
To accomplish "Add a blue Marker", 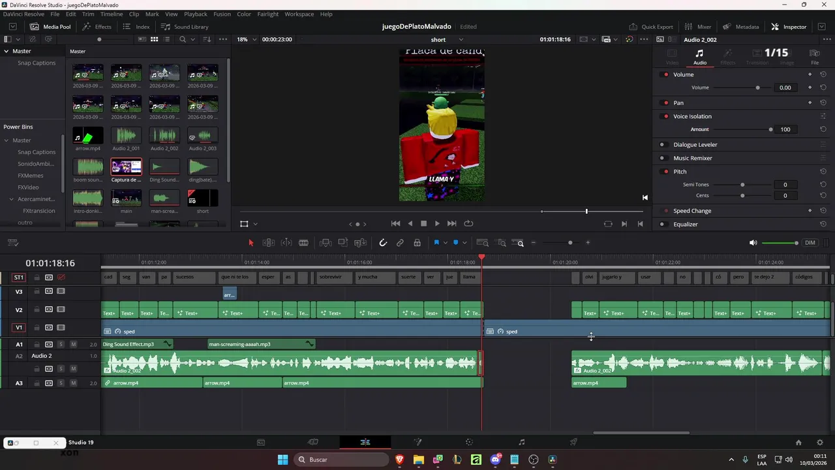I will (455, 243).
